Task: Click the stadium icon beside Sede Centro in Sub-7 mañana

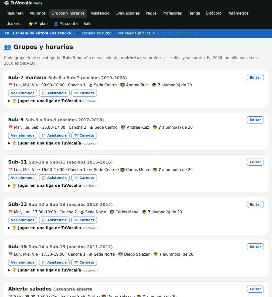Action: pos(91,85)
